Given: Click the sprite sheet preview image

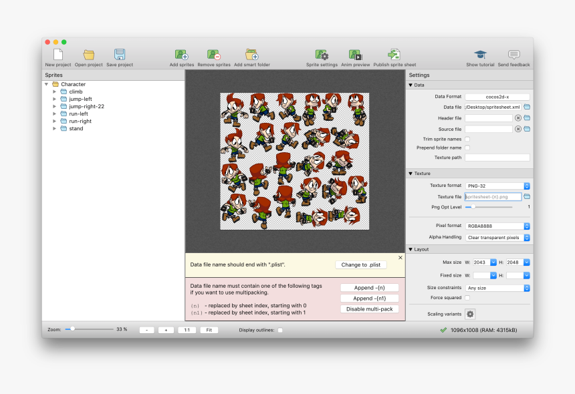Looking at the screenshot, I should tap(294, 161).
